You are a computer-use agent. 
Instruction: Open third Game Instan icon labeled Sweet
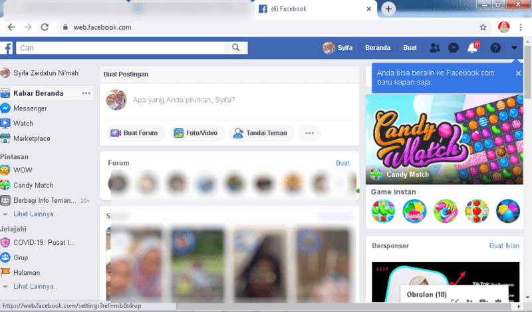pyautogui.click(x=446, y=211)
